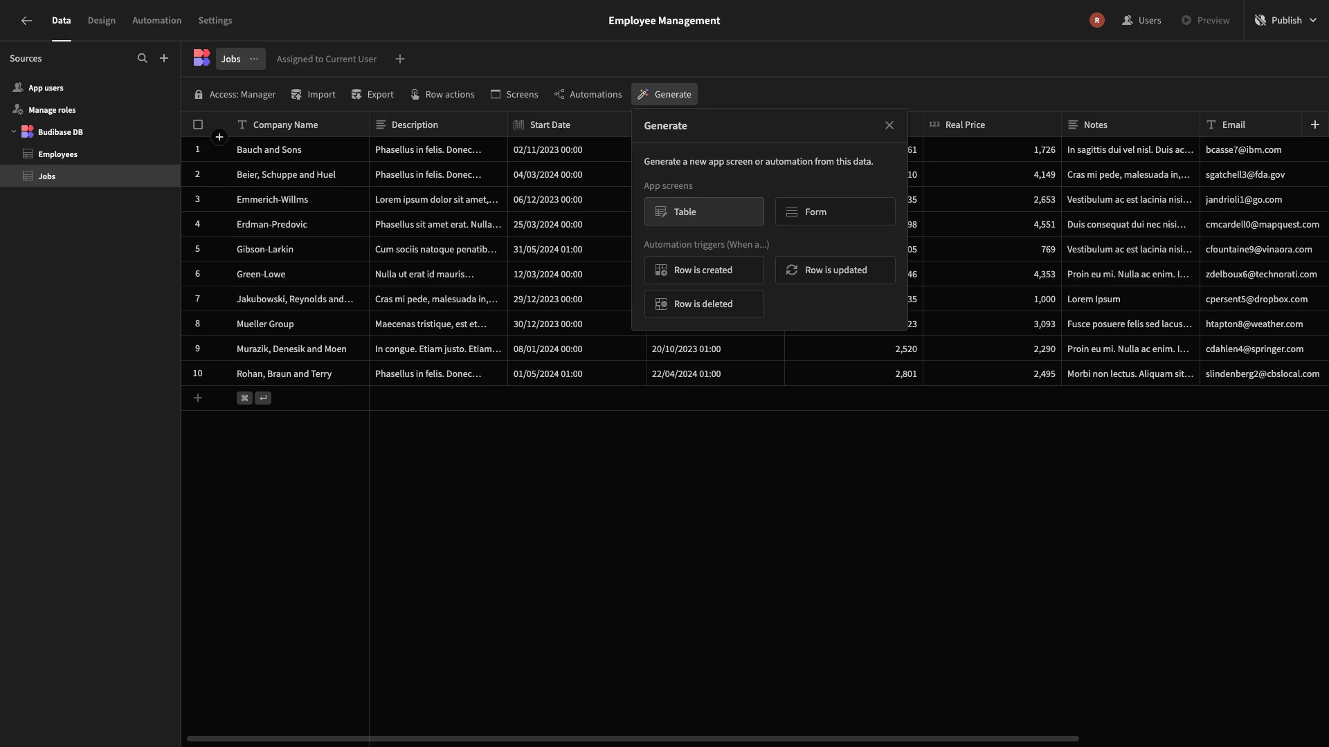Open the Publish dropdown
1329x747 pixels.
(1286, 20)
